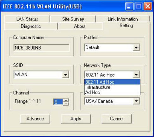The image size is (154, 137).
Task: Open the Site Survey tab
Action: point(73,19)
